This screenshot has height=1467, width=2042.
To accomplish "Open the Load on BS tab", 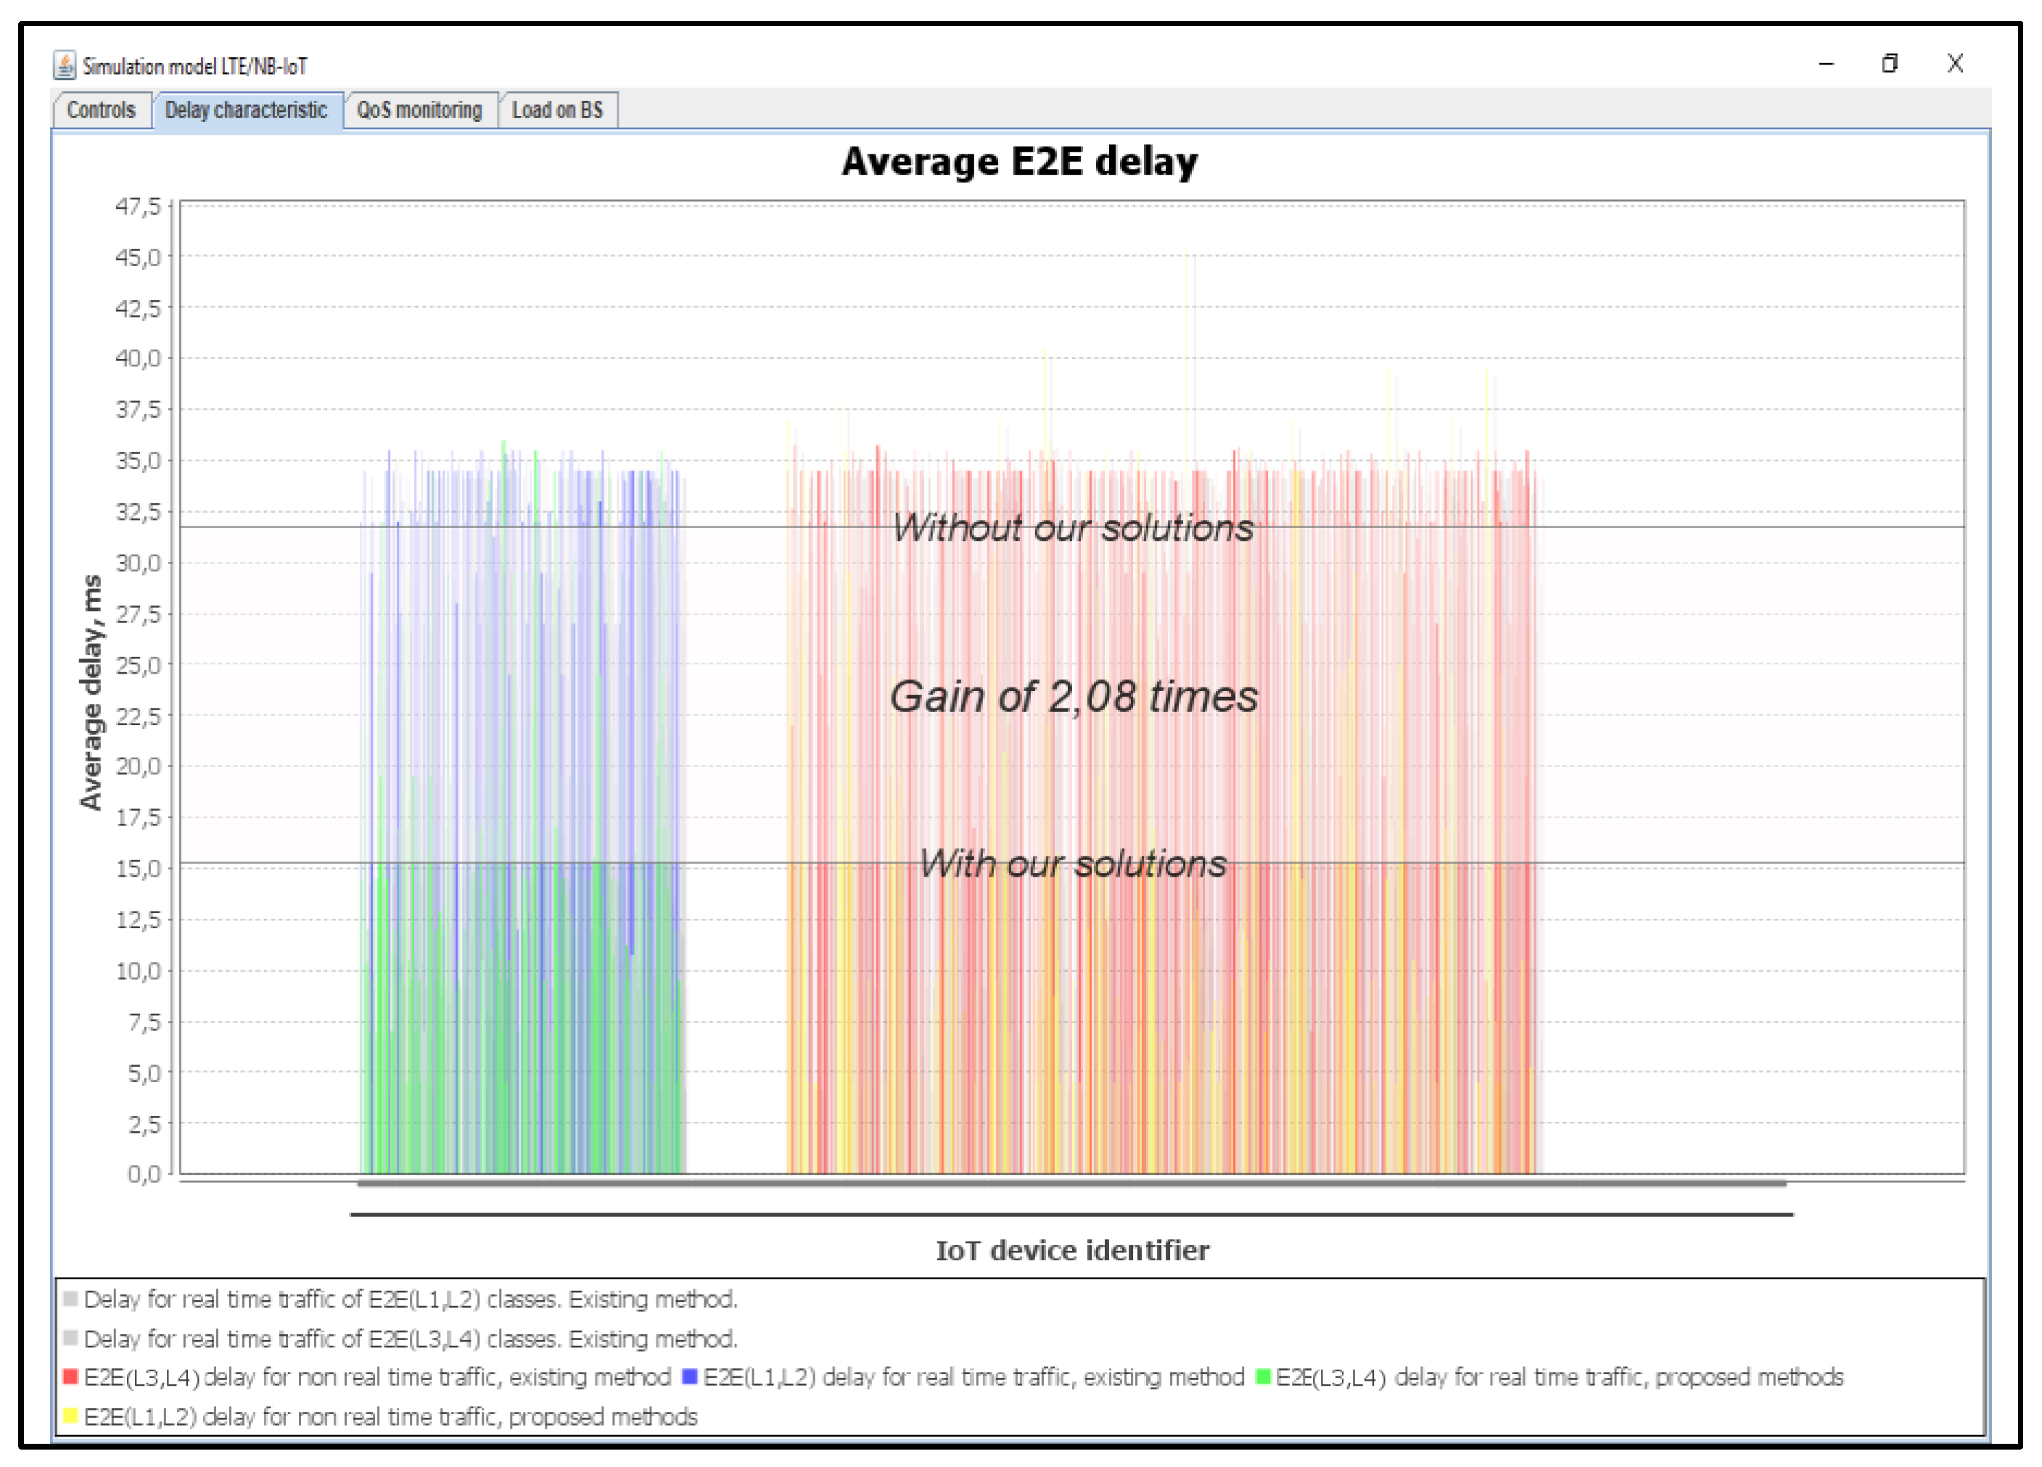I will (x=559, y=109).
